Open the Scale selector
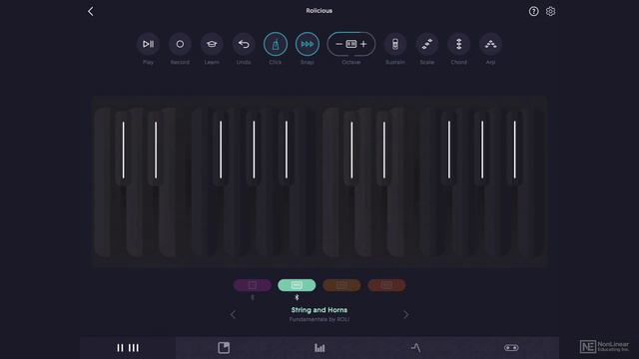This screenshot has width=639, height=359. (427, 44)
